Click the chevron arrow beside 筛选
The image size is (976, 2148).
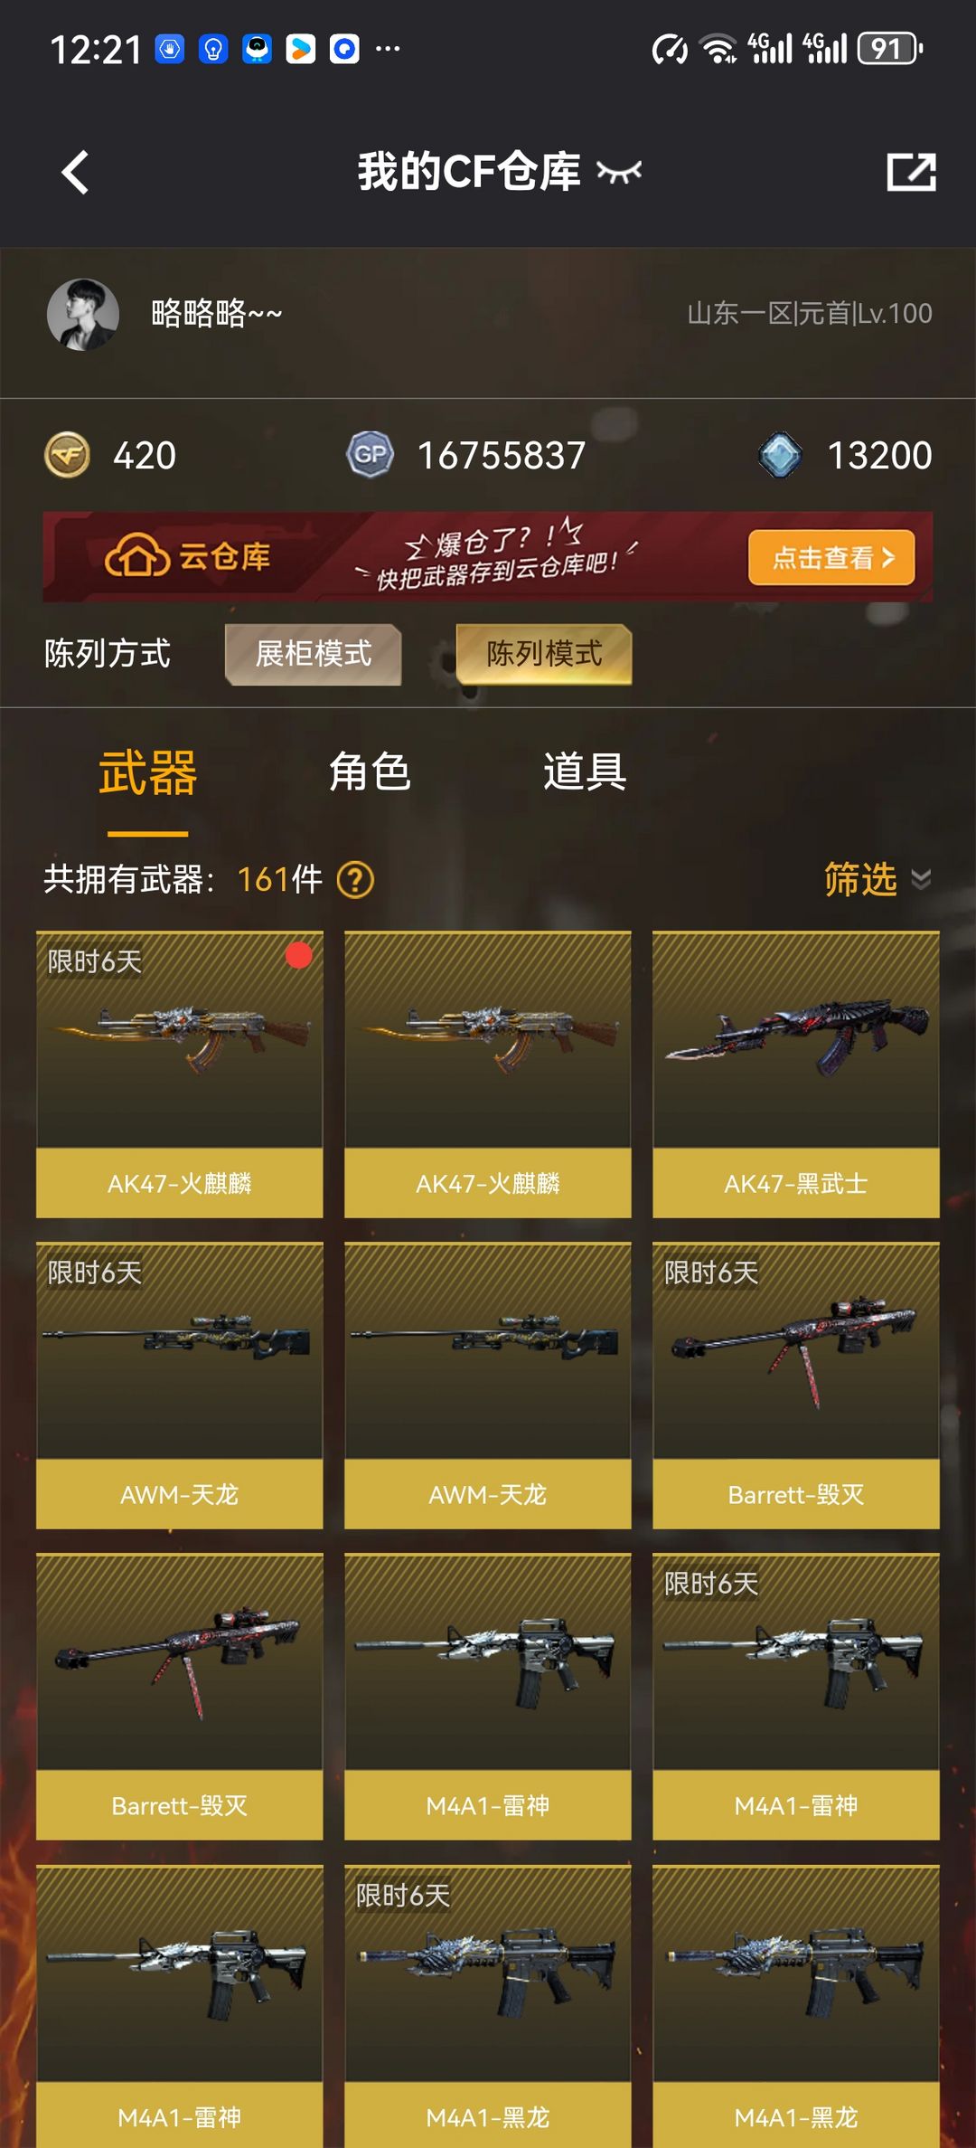[x=921, y=879]
